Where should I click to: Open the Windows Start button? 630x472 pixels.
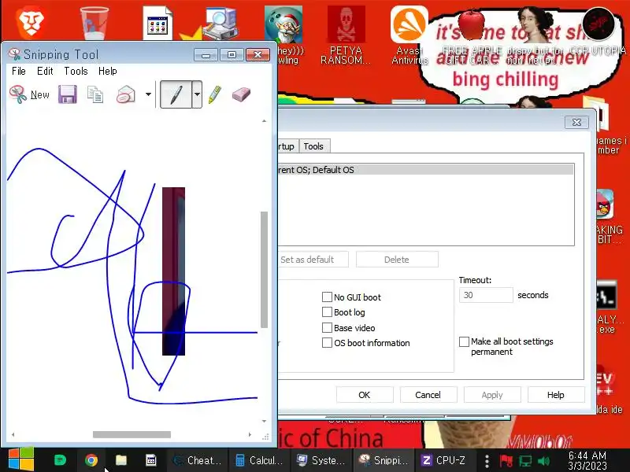click(x=21, y=460)
